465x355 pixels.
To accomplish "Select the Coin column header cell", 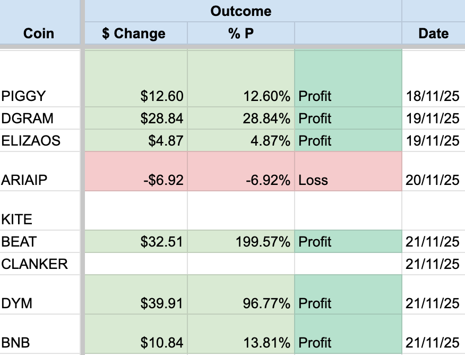I will pos(40,22).
